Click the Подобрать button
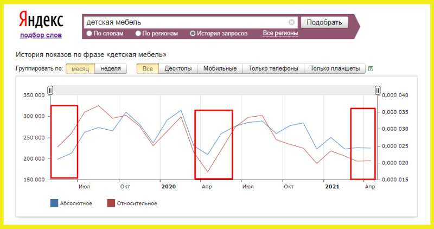This screenshot has width=434, height=229. (x=324, y=22)
